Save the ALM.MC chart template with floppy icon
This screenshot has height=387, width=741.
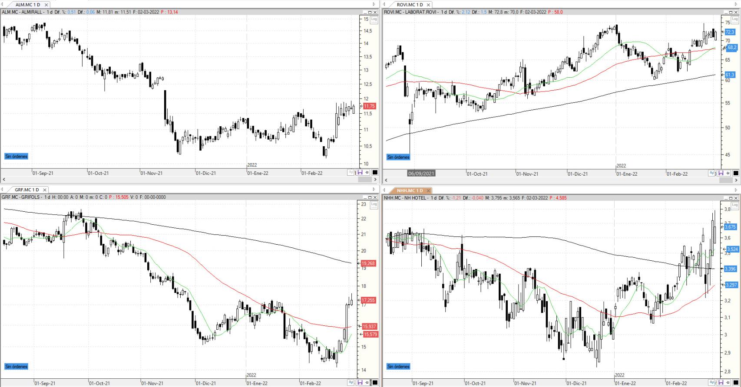point(360,172)
